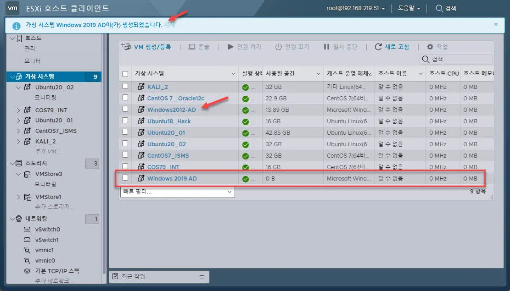Tick the checkbox for Windows2012-AD
This screenshot has height=291, width=510.
[125, 110]
